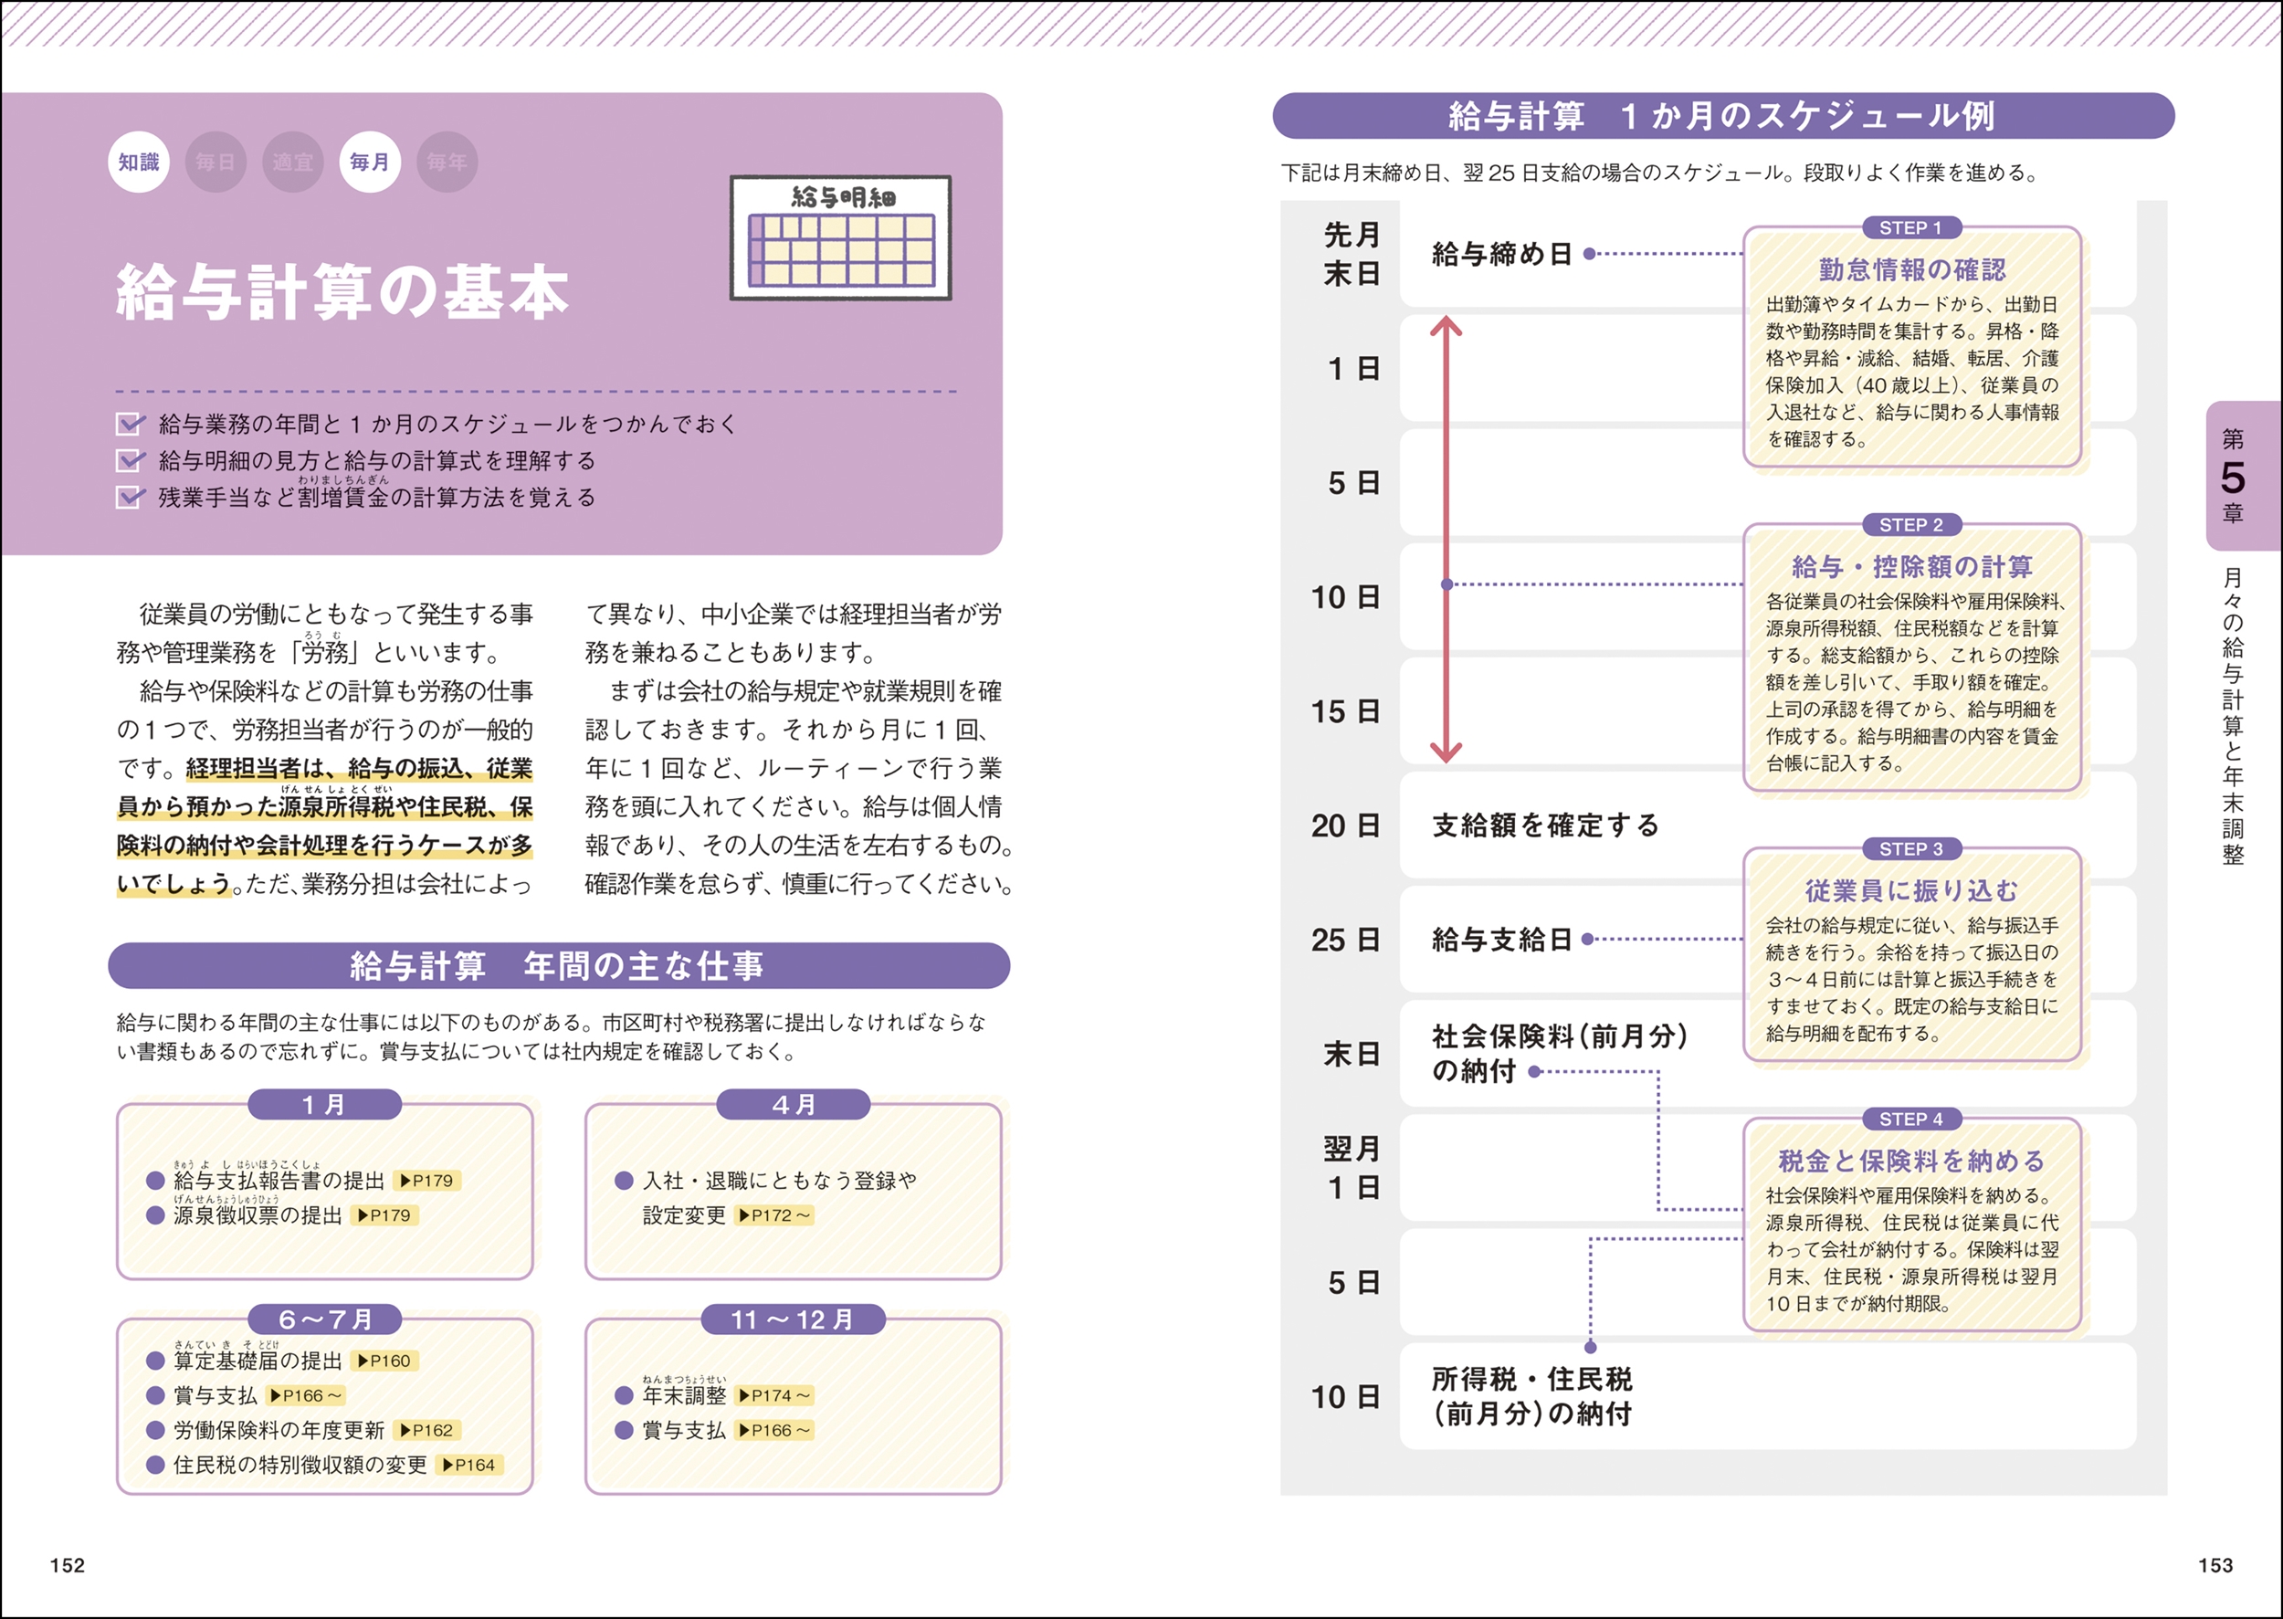Click the main title 給与計算の基本
This screenshot has width=2283, height=1619.
pos(342,292)
